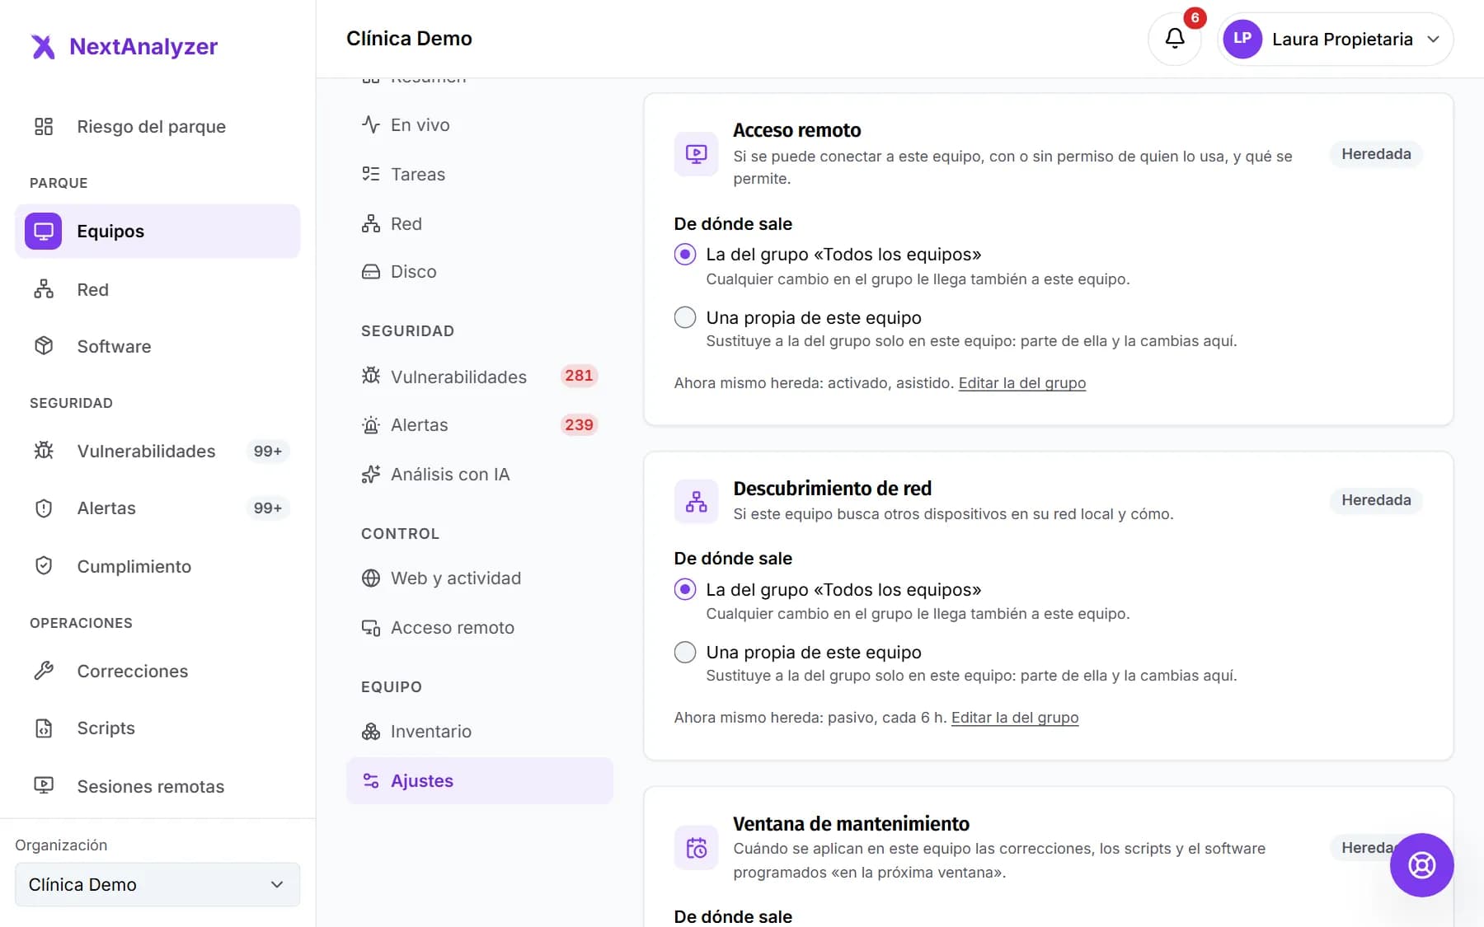Click the NextAnalyzer logo icon

point(43,47)
